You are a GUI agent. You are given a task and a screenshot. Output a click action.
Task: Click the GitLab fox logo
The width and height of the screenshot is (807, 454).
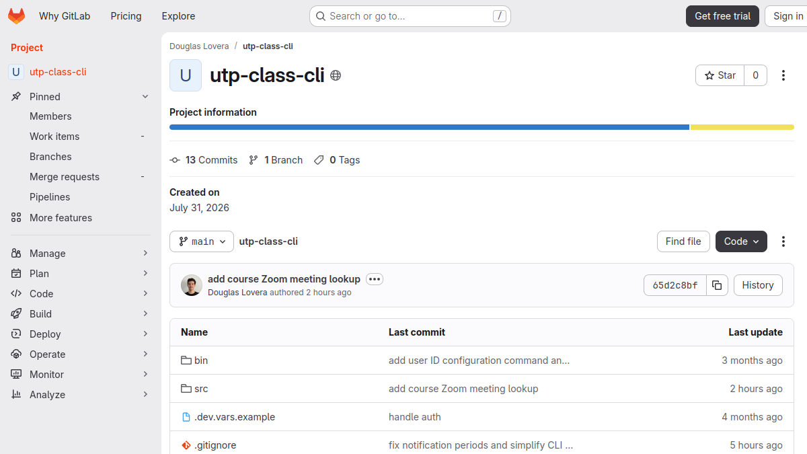[x=16, y=16]
